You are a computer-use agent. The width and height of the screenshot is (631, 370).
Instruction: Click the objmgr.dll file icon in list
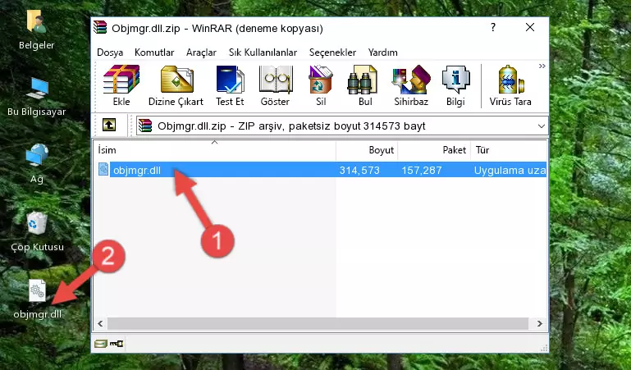[103, 170]
